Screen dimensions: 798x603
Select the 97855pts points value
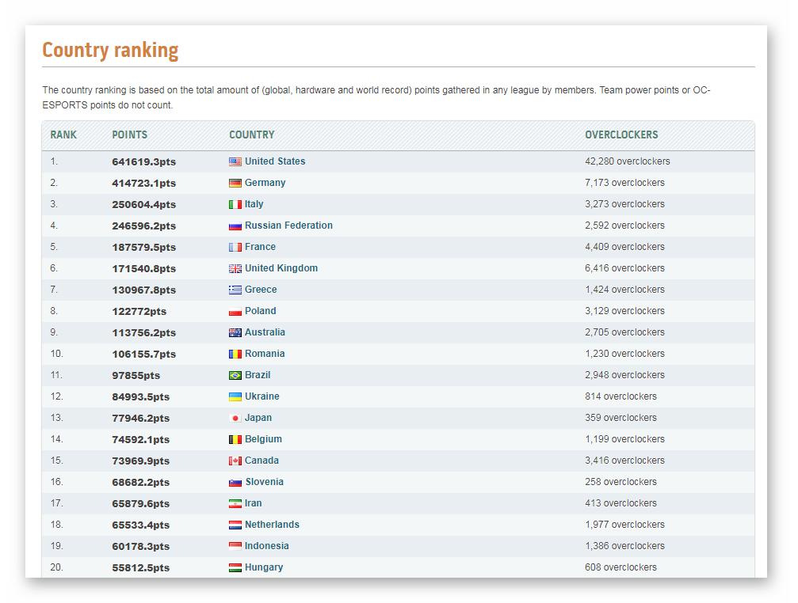click(136, 375)
